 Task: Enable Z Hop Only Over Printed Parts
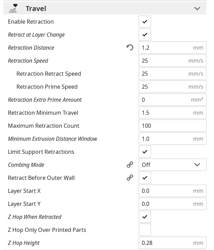tap(144, 230)
